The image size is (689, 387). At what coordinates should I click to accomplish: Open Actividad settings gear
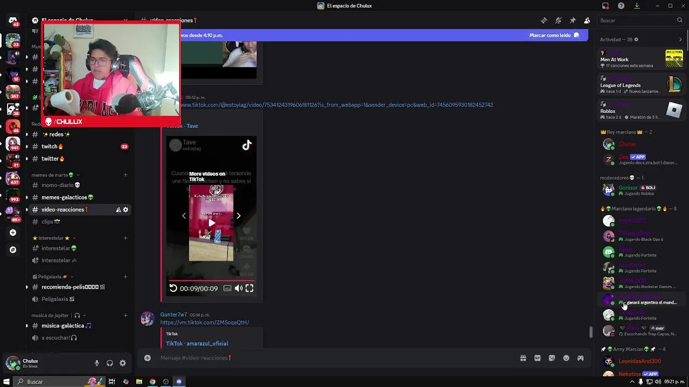click(636, 40)
